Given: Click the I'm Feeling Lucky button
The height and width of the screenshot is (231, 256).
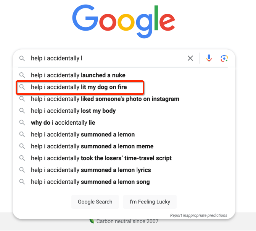Looking at the screenshot, I should pos(150,202).
